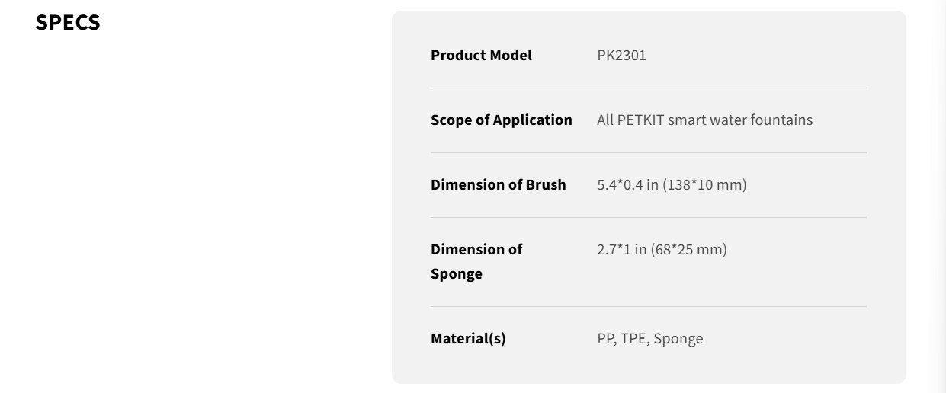This screenshot has width=946, height=393.
Task: Click divider line below Product Model row
Action: click(649, 88)
